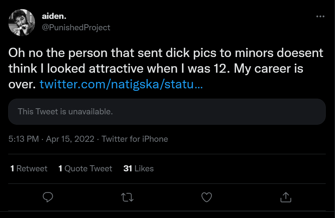Click the "This Tweet is unavailable." text
Screen dimensions: 335x218
[x=65, y=111]
